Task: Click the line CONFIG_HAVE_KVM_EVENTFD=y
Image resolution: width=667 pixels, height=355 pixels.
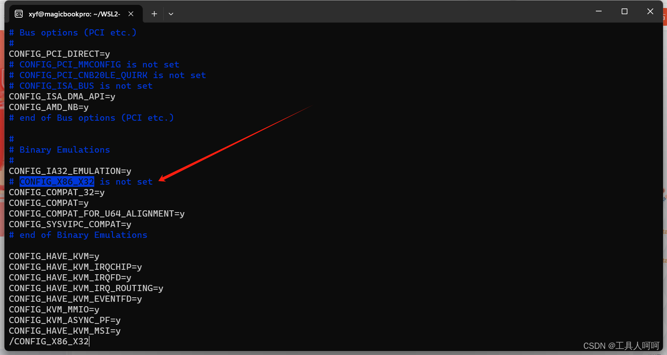Action: click(x=75, y=299)
